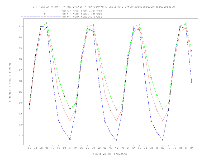Click x-axis tick label 39

pyautogui.click(x=105, y=148)
